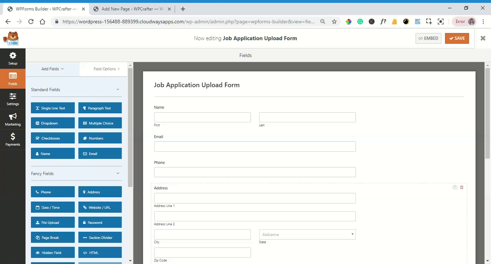Add an Address fancy field
This screenshot has width=491, height=264.
100,192
